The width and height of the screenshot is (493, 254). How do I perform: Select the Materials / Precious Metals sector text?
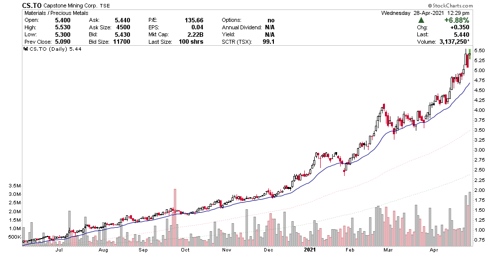56,13
